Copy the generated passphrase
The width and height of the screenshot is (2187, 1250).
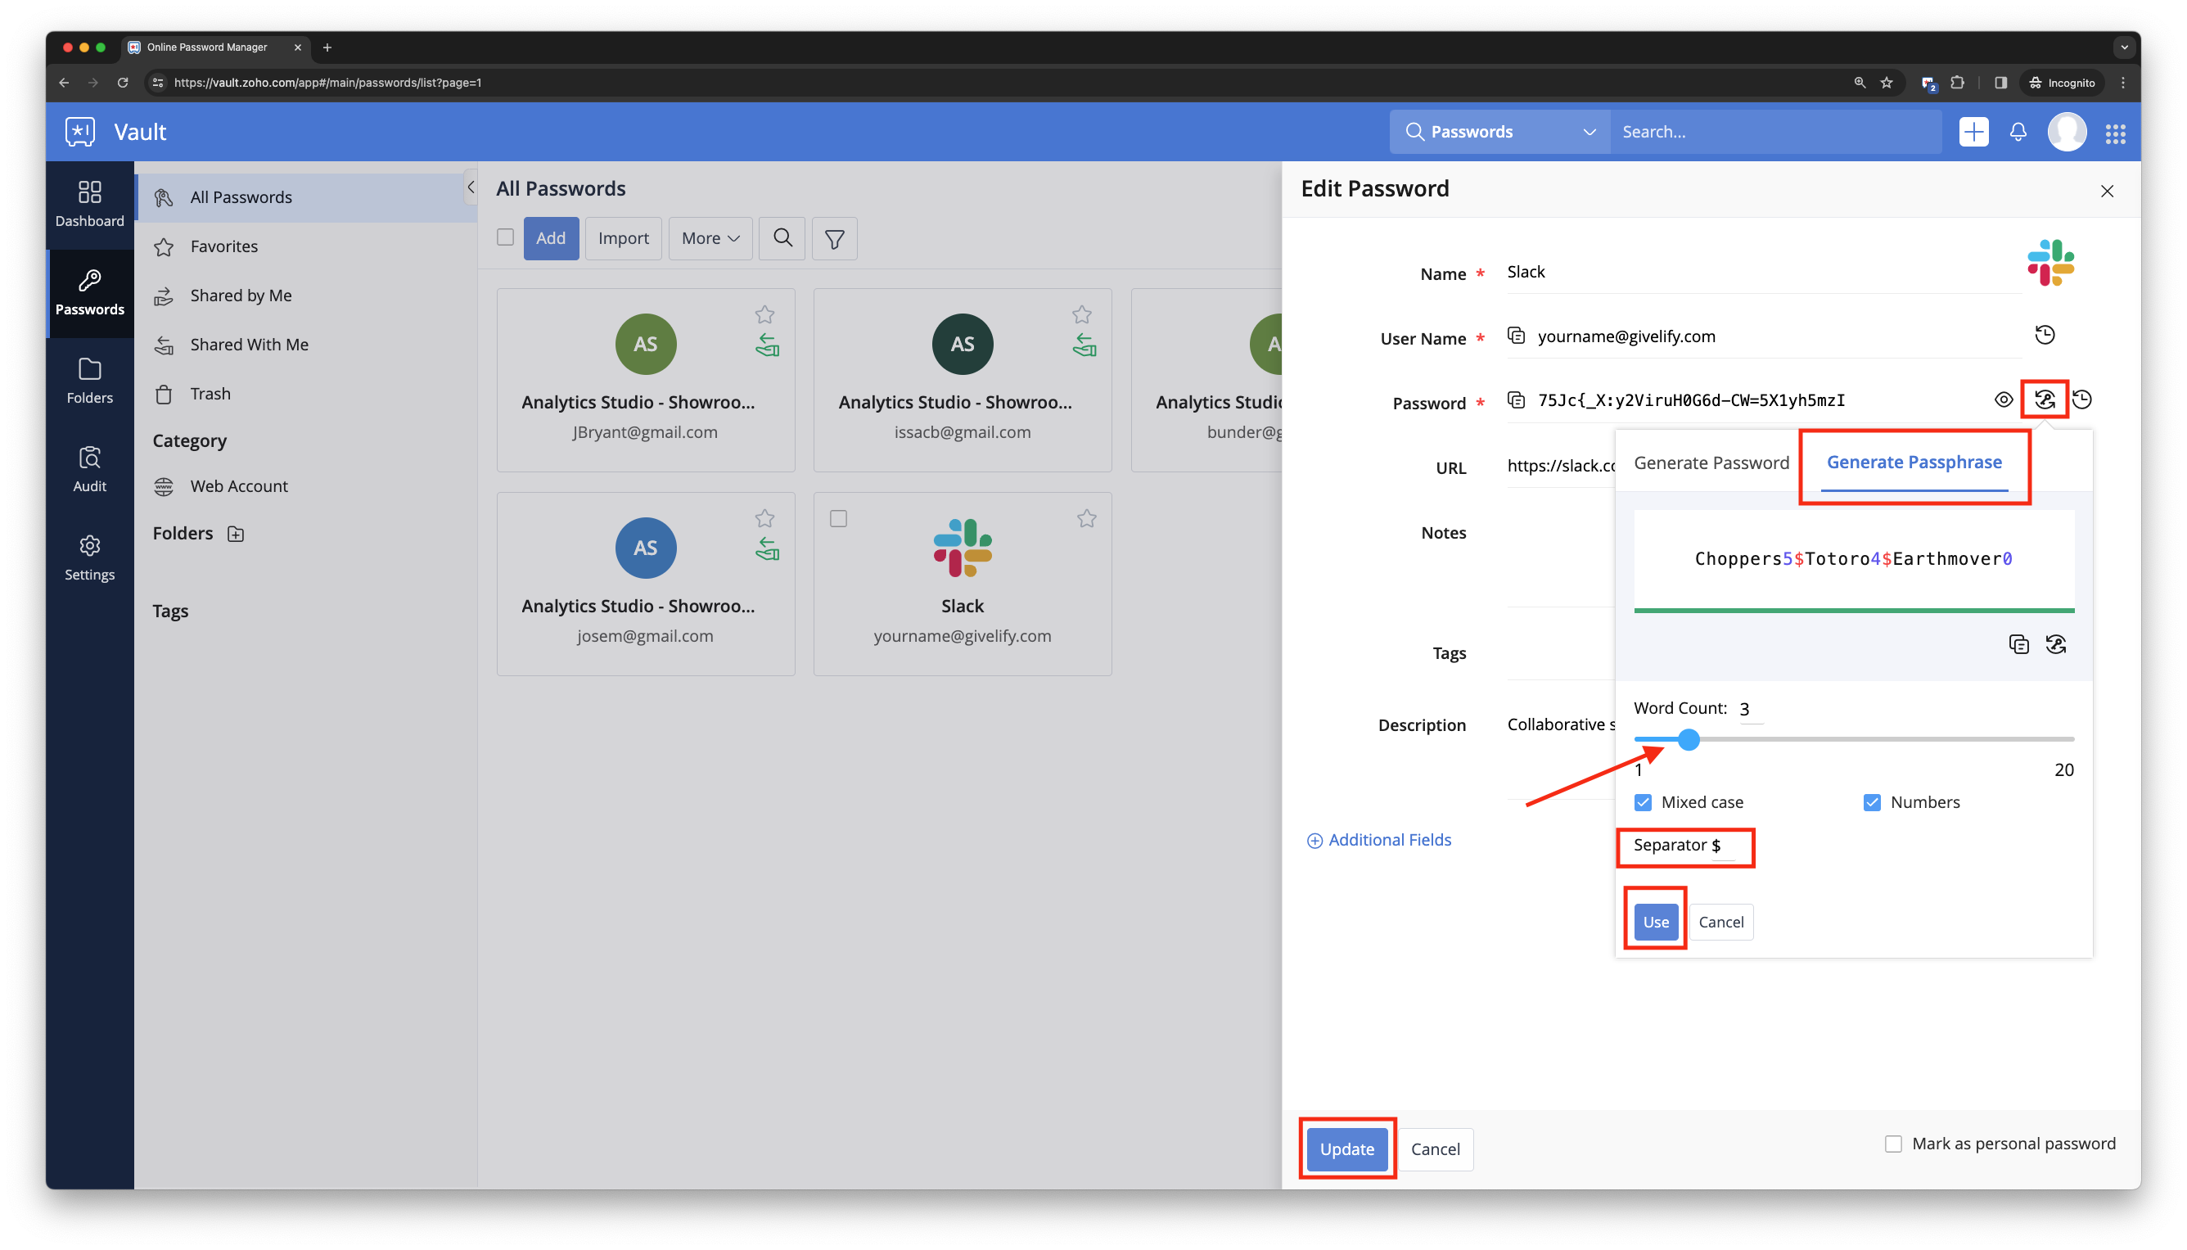tap(2018, 644)
